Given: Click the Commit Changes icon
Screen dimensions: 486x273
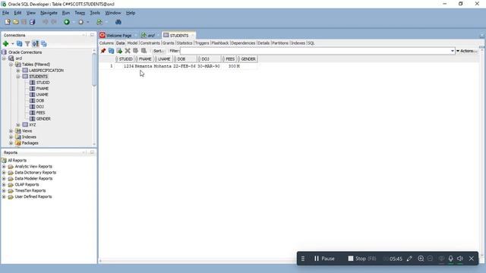Looking at the screenshot, I should pos(135,51).
